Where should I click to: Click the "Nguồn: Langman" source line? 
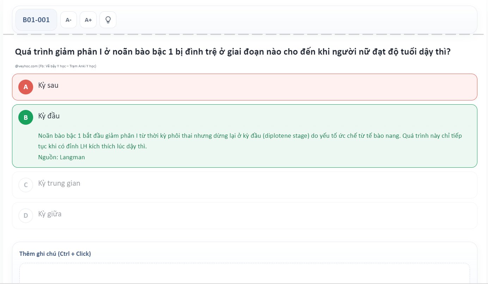(x=61, y=157)
